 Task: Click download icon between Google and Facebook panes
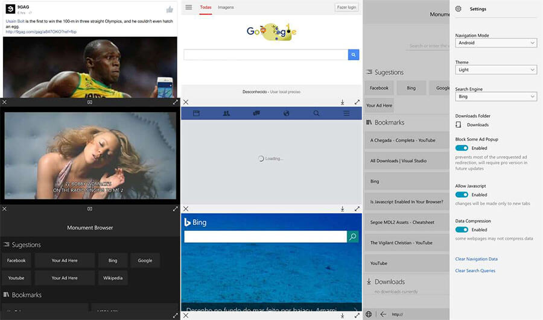pos(342,102)
